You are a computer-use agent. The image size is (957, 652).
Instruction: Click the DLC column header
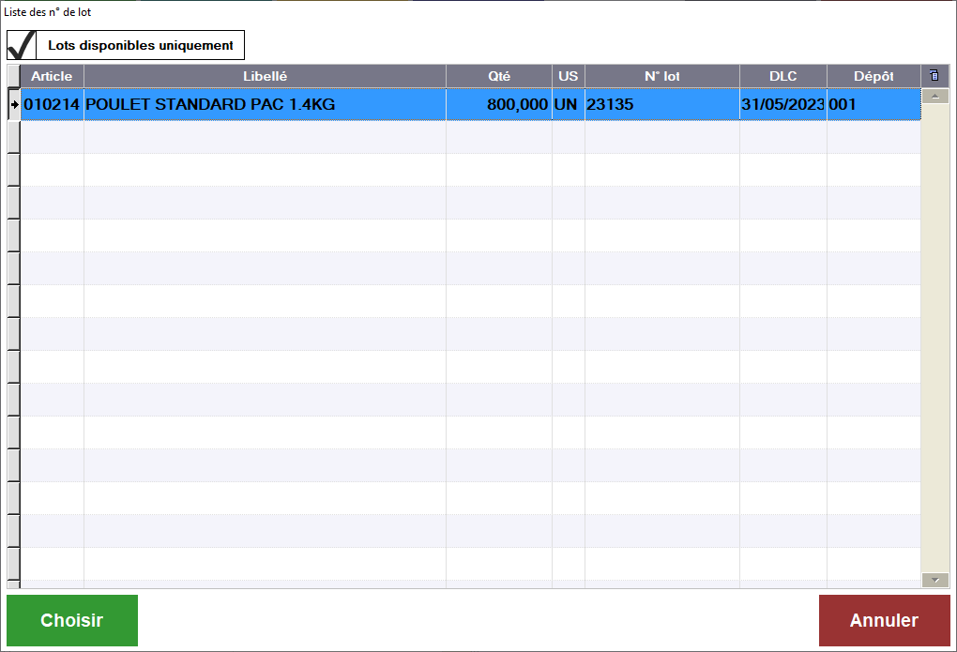pyautogui.click(x=782, y=76)
